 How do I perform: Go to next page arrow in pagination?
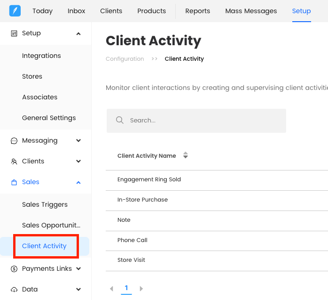(x=141, y=288)
